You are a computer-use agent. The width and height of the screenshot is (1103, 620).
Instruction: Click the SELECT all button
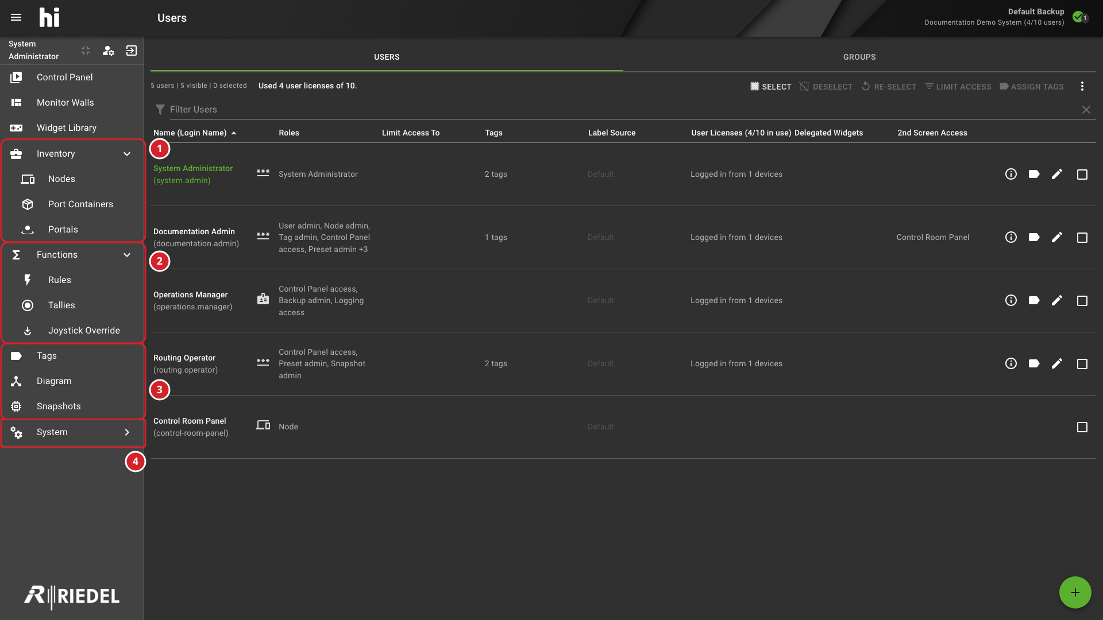[770, 87]
